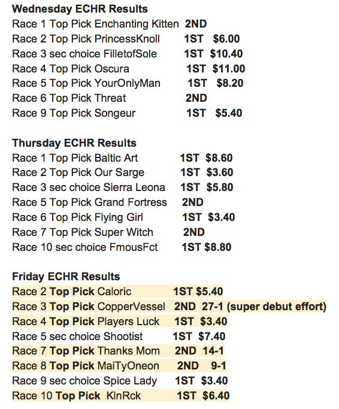Click the PrincessKnoll $6.00 payout
Screen dimensions: 339x409
pyautogui.click(x=226, y=39)
